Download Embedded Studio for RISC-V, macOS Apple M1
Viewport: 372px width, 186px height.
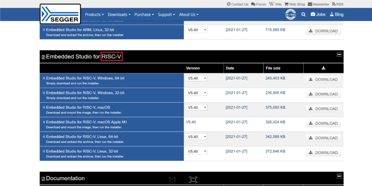(x=323, y=123)
